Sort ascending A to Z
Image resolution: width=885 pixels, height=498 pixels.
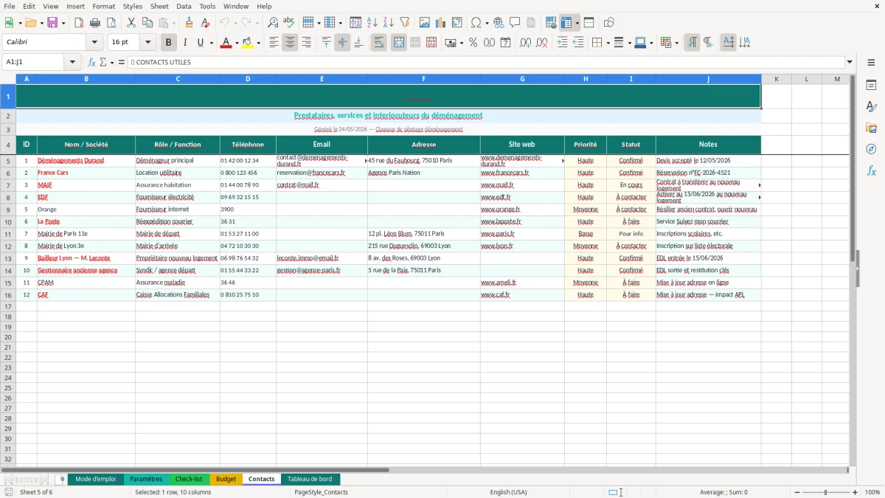pyautogui.click(x=372, y=23)
